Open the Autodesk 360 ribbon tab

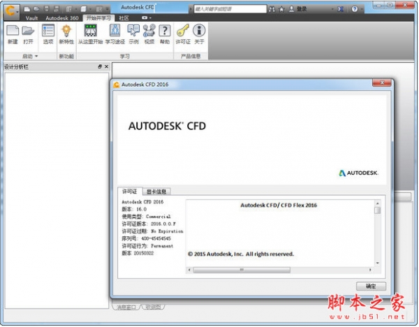[x=62, y=18]
